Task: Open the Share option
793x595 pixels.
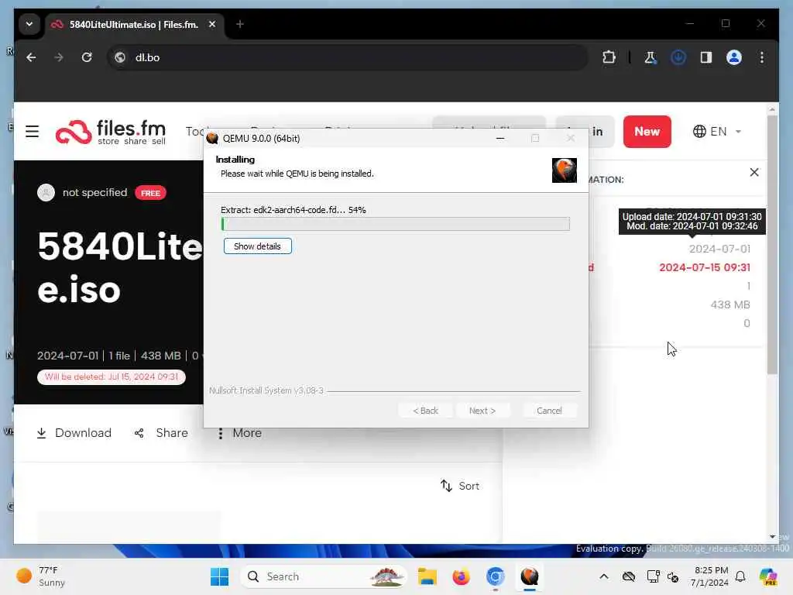Action: click(161, 433)
